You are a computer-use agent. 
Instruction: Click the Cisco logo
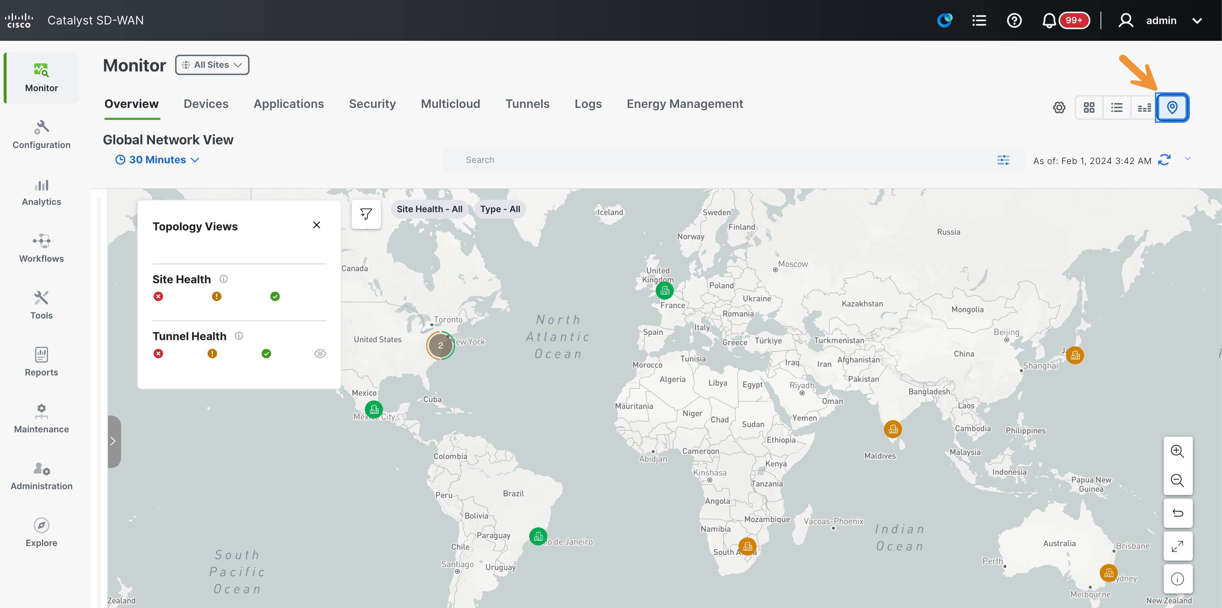pyautogui.click(x=19, y=20)
